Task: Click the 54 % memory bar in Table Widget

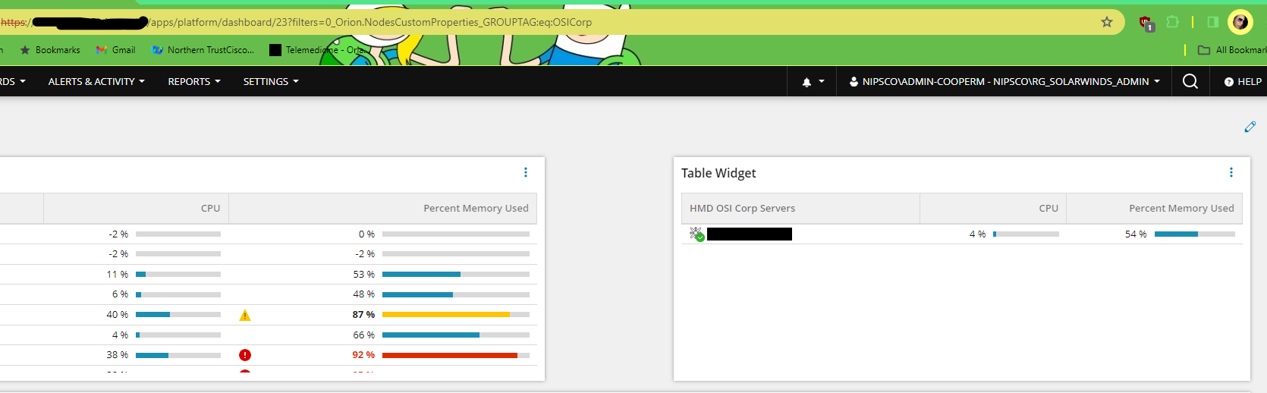Action: pos(1195,234)
